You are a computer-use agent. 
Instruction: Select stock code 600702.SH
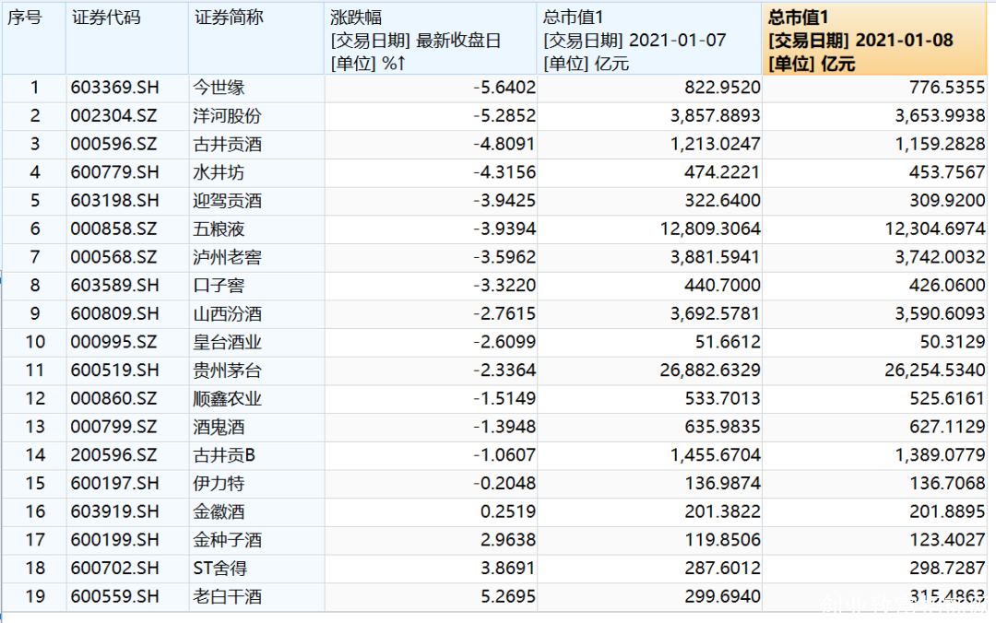click(x=115, y=568)
